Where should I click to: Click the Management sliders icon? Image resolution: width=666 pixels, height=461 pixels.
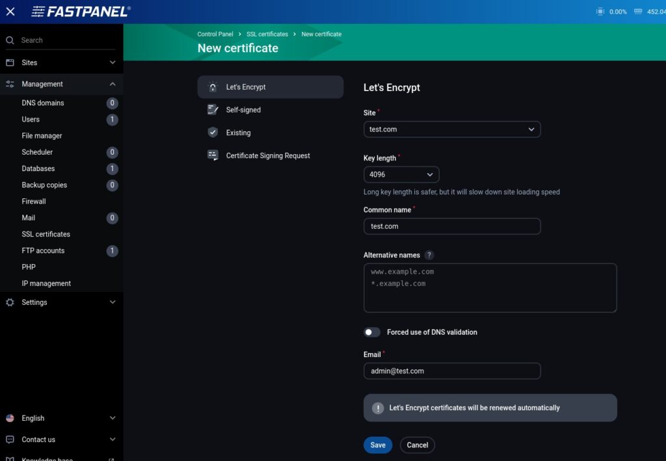(x=10, y=84)
